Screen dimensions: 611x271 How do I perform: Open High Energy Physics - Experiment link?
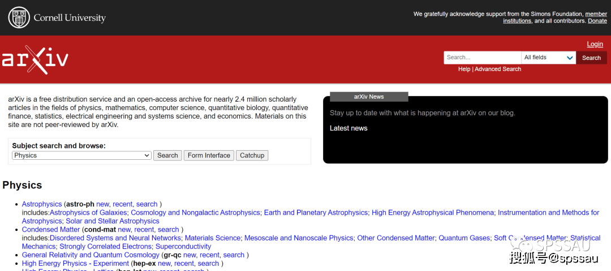pyautogui.click(x=76, y=264)
